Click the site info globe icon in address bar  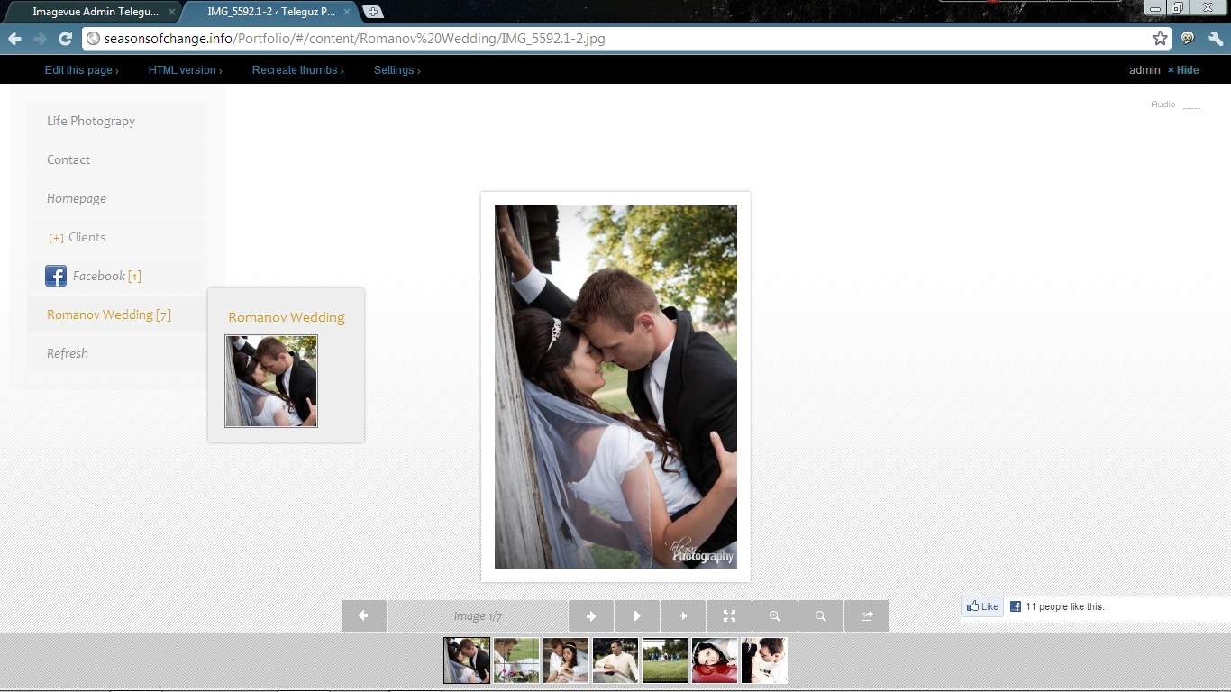click(x=93, y=39)
